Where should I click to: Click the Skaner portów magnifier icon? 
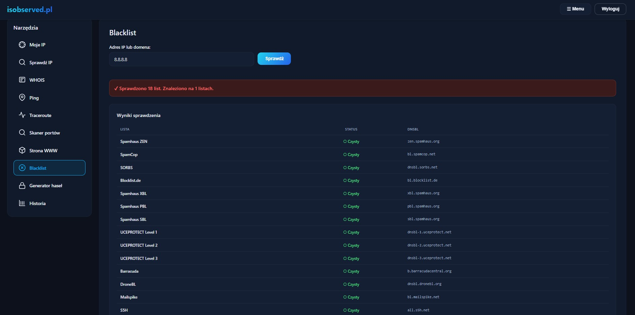(x=22, y=132)
